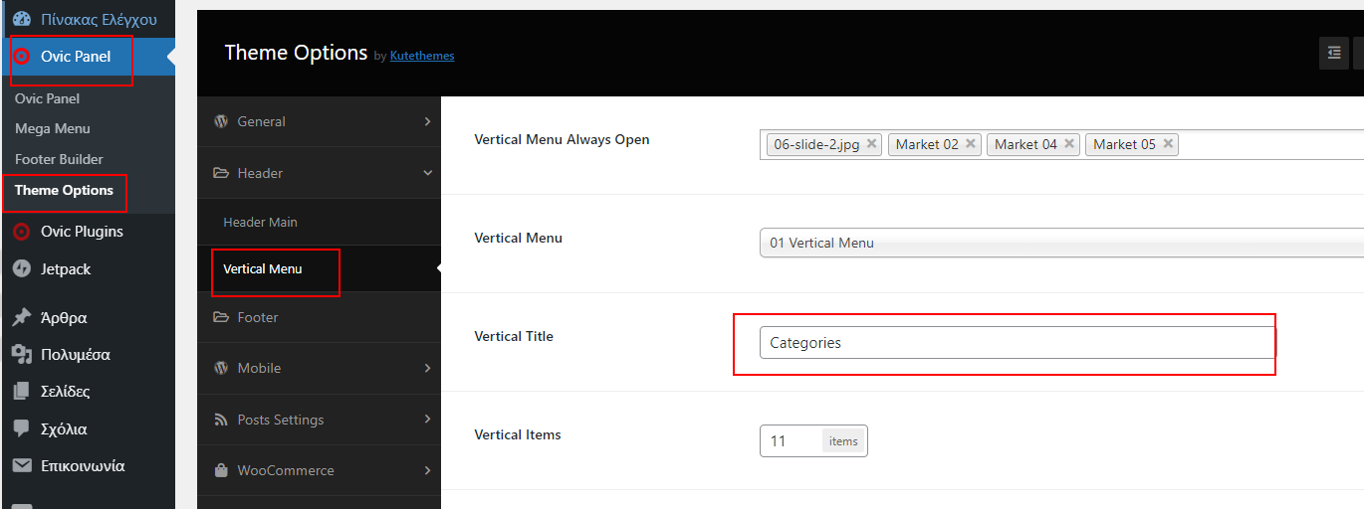The height and width of the screenshot is (509, 1364).
Task: Collapse the Header options section
Action: [319, 173]
